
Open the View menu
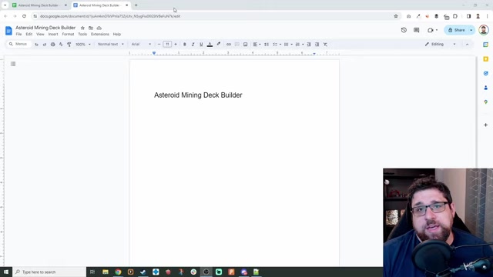tap(40, 34)
